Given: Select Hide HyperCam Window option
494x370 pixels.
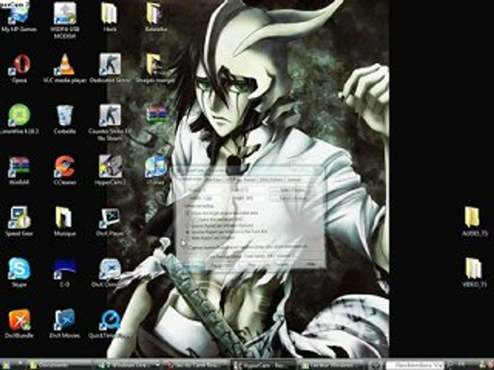Looking at the screenshot, I should 210,238.
